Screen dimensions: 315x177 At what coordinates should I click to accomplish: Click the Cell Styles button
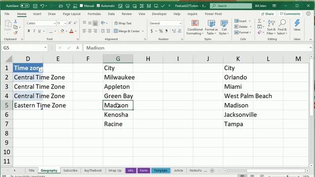point(224,28)
